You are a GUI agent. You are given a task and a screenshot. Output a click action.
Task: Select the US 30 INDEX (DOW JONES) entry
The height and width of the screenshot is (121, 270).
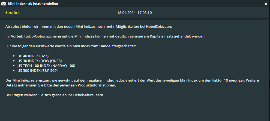[40, 61]
